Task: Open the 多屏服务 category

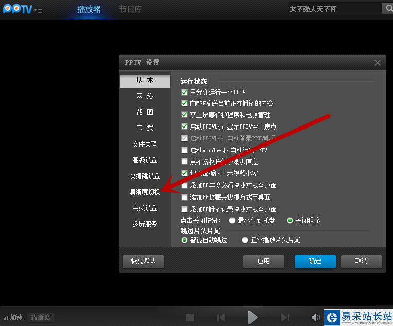Action: pyautogui.click(x=145, y=224)
